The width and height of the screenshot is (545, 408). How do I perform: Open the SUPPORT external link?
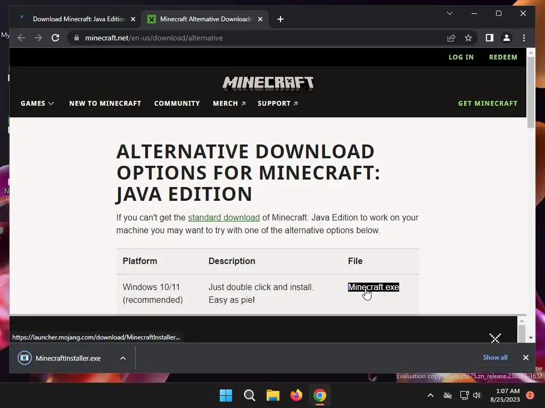pos(277,104)
